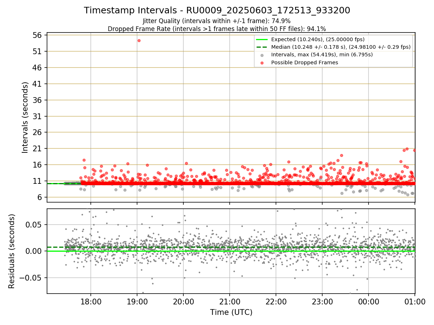The height and width of the screenshot is (325, 434).
Task: Click the '18:00' x-axis tick label
Action: [x=90, y=302]
